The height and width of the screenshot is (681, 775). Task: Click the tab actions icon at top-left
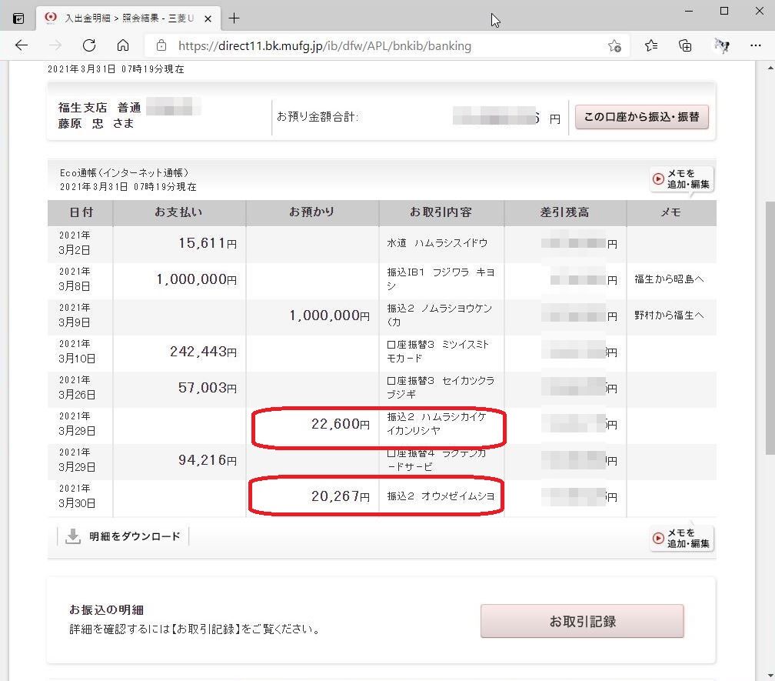(x=18, y=18)
